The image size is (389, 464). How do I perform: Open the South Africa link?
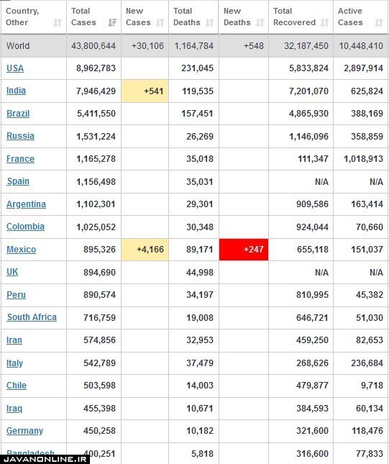32,317
